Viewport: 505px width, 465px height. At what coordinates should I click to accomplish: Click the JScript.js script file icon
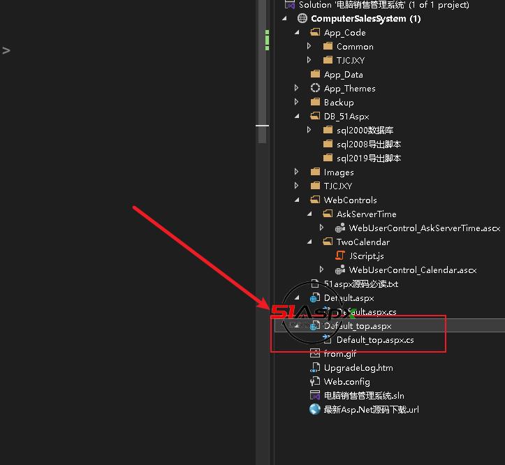point(340,256)
